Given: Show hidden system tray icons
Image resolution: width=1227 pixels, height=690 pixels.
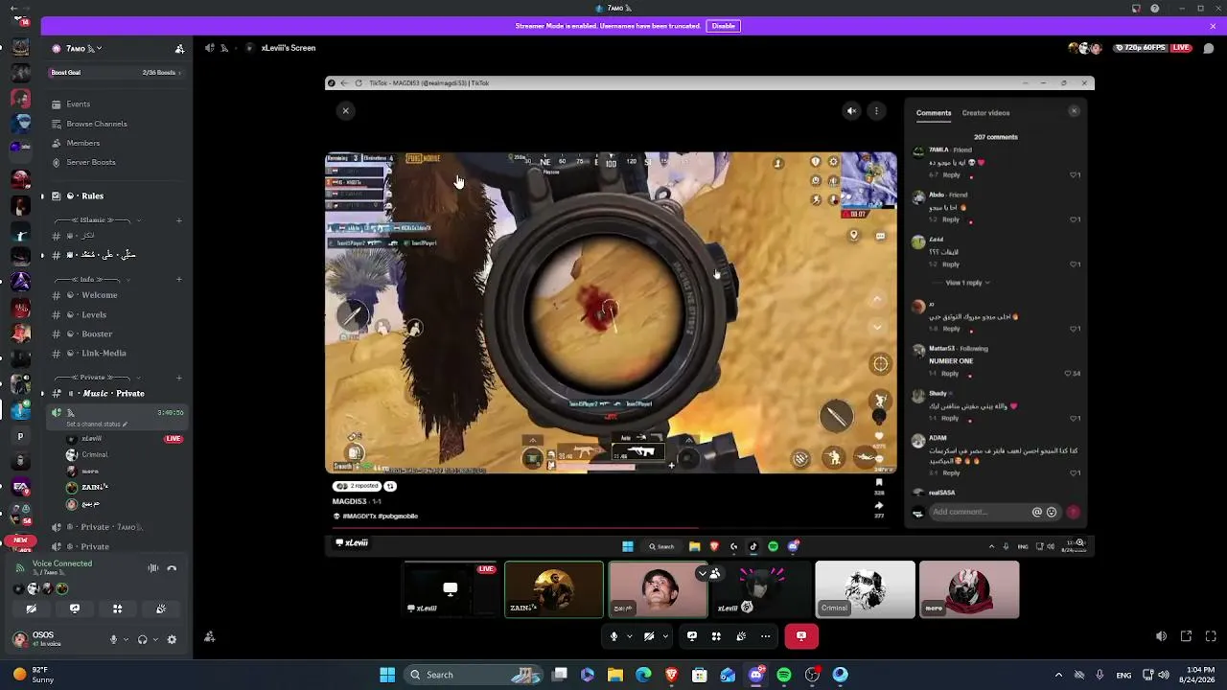Looking at the screenshot, I should (1058, 675).
